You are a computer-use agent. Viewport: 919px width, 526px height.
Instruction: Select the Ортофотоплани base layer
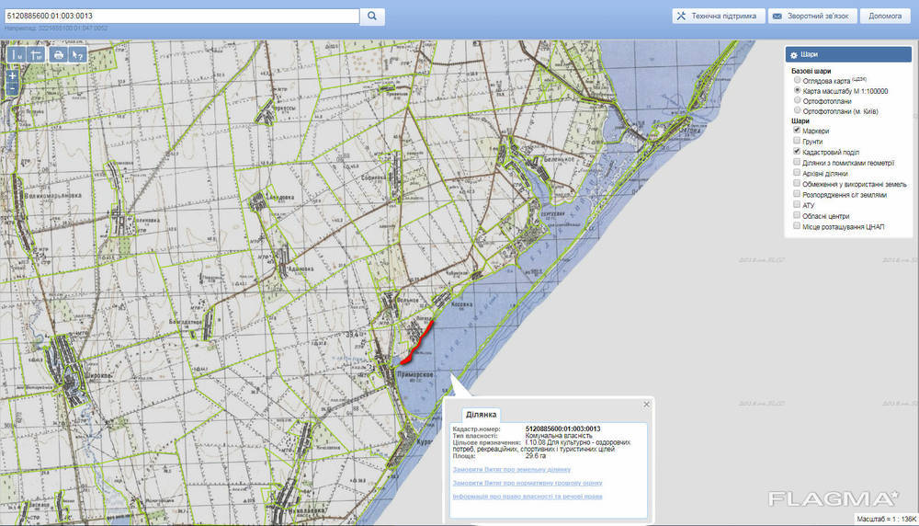[x=797, y=101]
